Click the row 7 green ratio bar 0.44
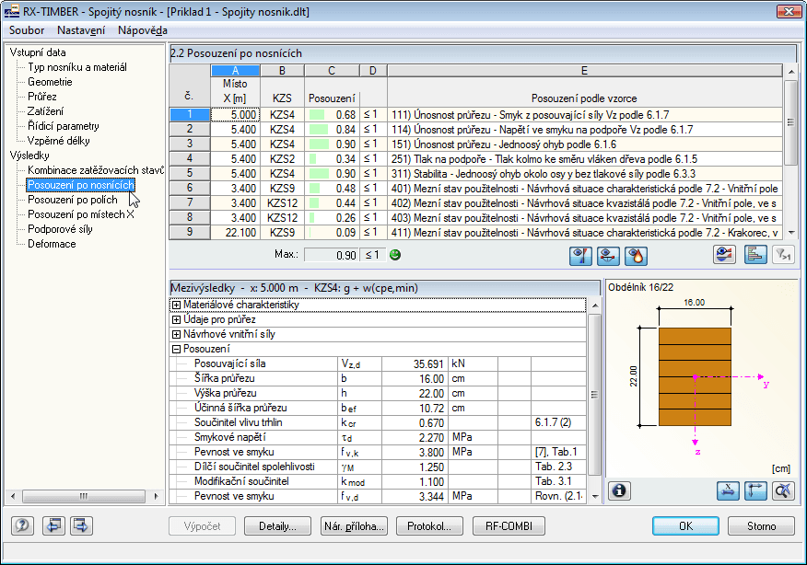Image resolution: width=807 pixels, height=565 pixels. 314,203
